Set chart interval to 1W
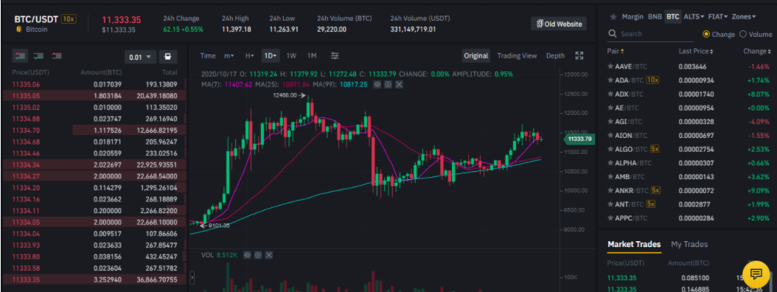777x292 pixels. click(x=291, y=56)
